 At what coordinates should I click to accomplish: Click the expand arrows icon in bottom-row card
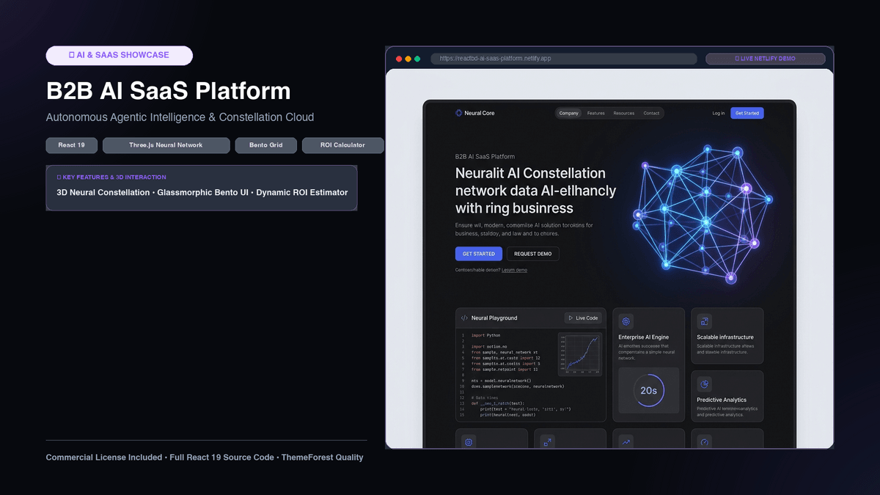click(547, 441)
